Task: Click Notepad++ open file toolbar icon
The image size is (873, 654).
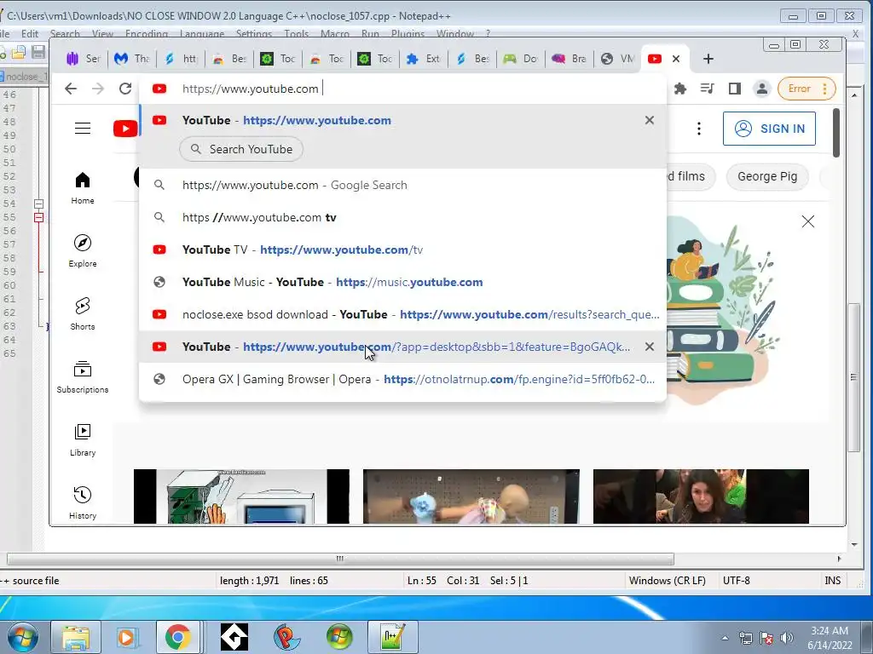Action: [x=19, y=52]
